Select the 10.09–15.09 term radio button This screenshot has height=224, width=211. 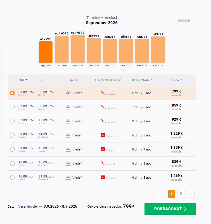tap(12, 163)
